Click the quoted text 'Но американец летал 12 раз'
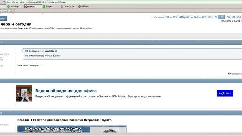242x136 pixels. (x=43, y=56)
